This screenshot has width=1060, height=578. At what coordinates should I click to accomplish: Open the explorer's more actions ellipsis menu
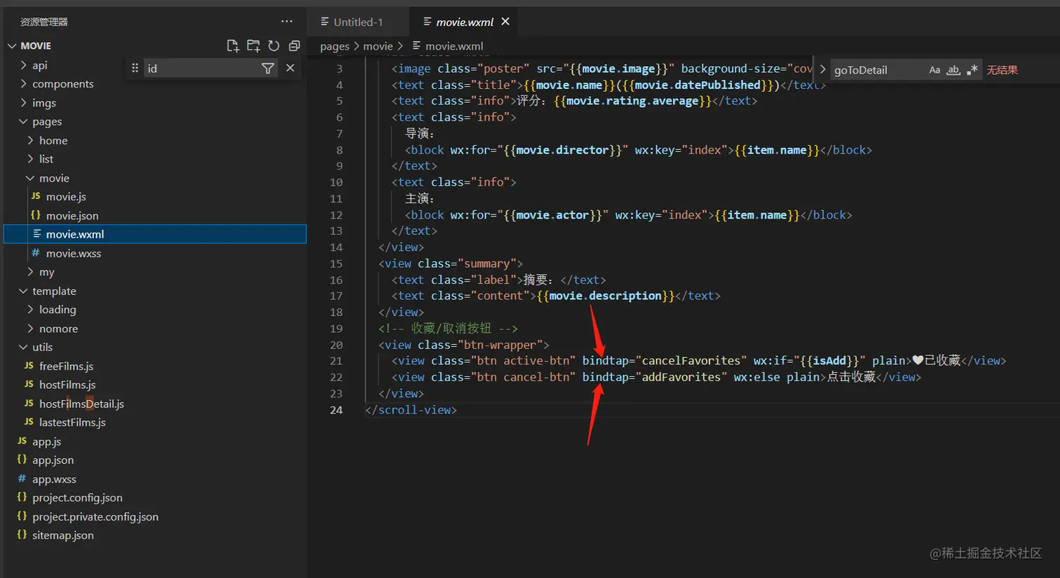[x=287, y=22]
